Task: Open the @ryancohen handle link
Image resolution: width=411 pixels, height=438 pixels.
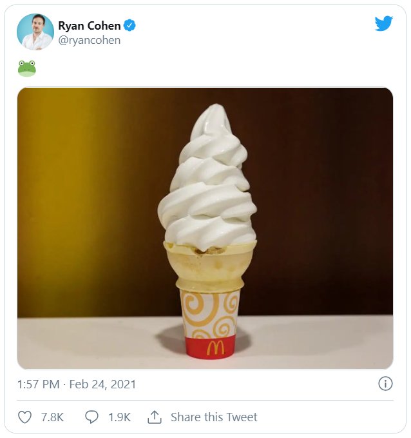Action: point(90,40)
